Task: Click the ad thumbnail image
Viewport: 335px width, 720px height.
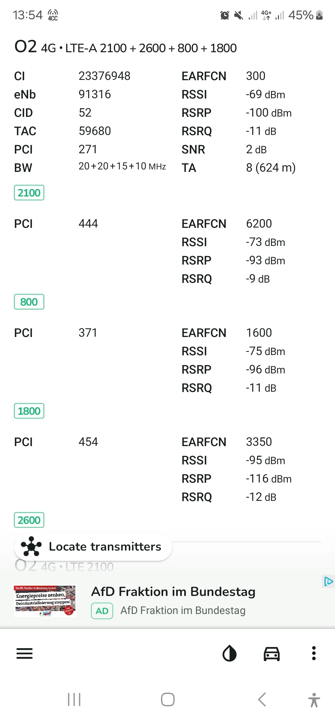Action: pyautogui.click(x=45, y=601)
